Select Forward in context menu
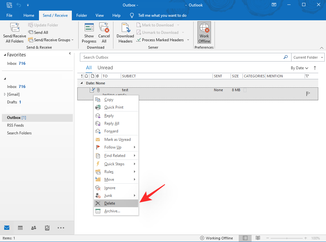 point(116,131)
